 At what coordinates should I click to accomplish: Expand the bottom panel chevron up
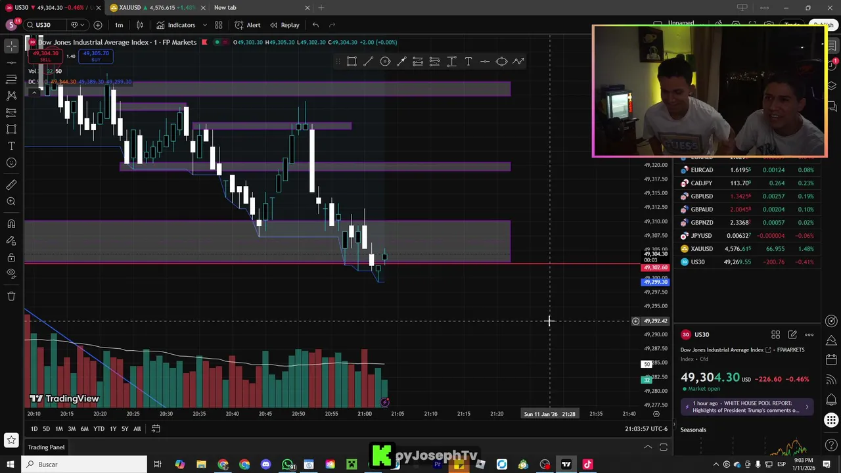pos(647,447)
